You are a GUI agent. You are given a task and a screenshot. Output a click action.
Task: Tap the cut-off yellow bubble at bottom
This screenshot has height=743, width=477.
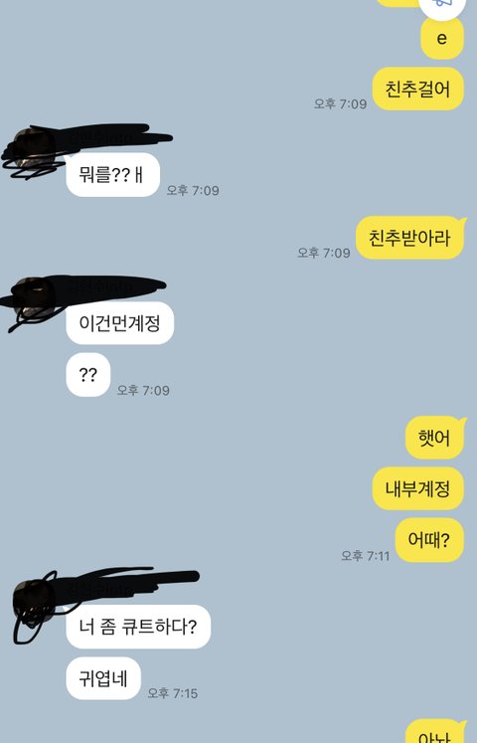click(436, 732)
